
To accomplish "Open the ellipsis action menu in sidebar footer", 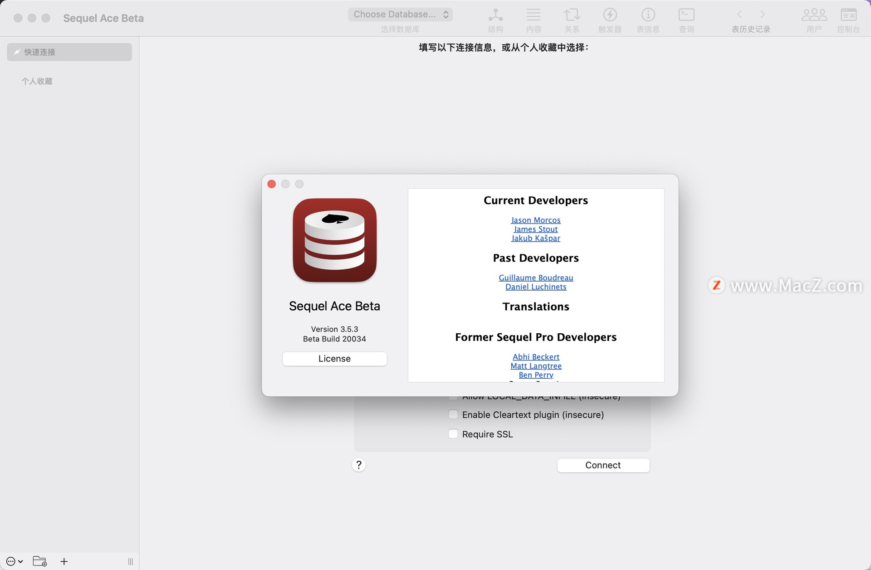I will (15, 561).
